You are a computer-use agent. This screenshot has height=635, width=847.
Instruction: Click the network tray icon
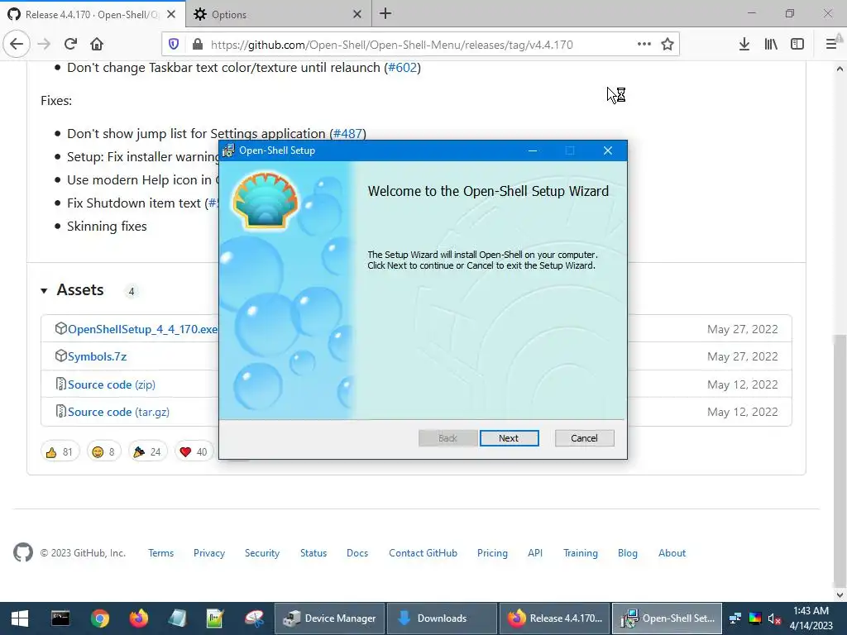[735, 618]
